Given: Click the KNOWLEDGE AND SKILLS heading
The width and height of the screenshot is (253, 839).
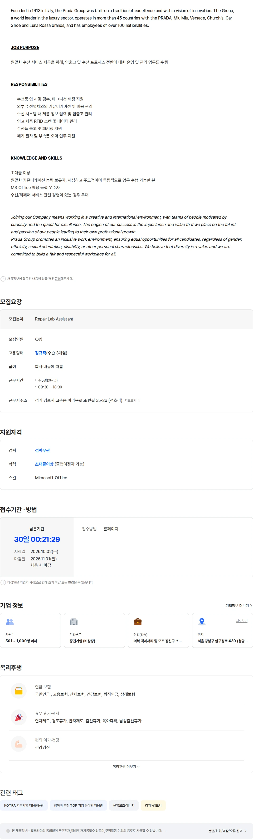Looking at the screenshot, I should 37,158.
